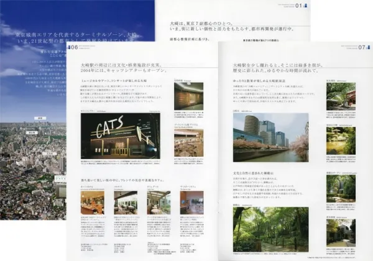Click heading "2004年には、キャッツシアターもオープン。"
Image resolution: width=373 pixels, height=261 pixels.
coord(122,71)
